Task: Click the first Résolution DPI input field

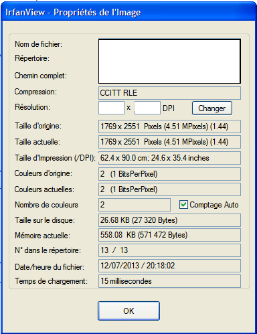Action: click(x=111, y=108)
